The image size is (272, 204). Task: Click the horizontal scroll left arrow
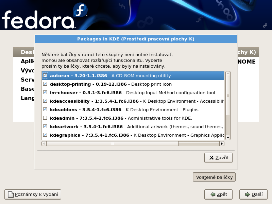[x=44, y=143]
